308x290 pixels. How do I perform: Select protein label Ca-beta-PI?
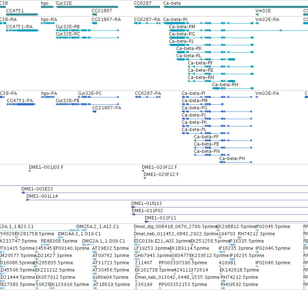[194, 93]
